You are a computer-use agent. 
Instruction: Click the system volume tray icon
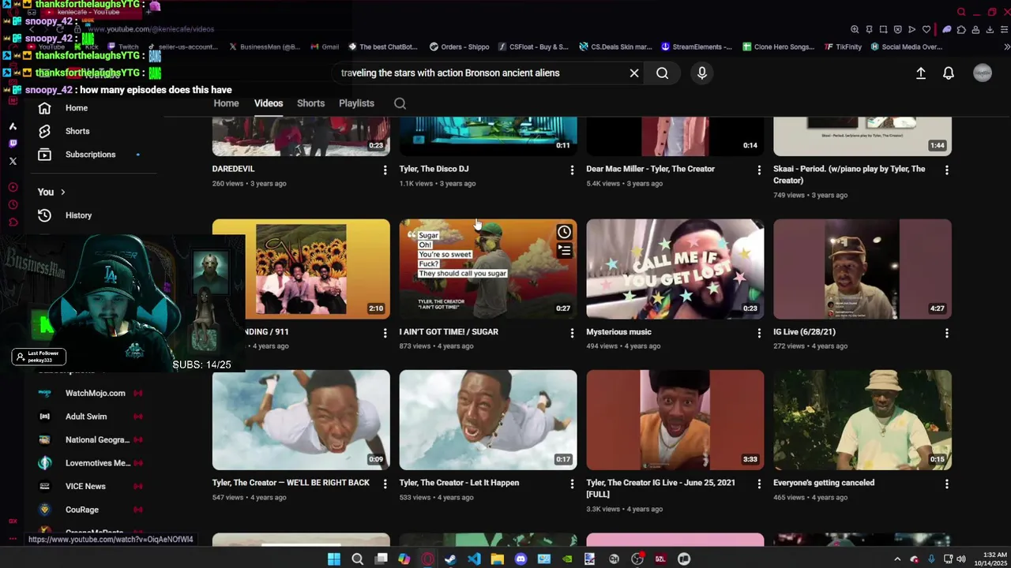point(961,559)
